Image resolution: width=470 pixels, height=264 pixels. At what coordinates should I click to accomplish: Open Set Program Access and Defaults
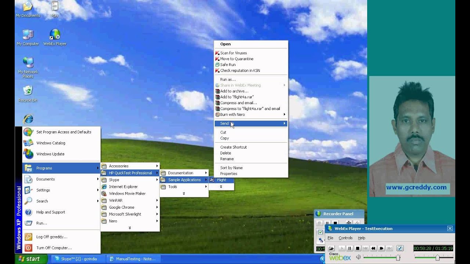[x=61, y=132]
